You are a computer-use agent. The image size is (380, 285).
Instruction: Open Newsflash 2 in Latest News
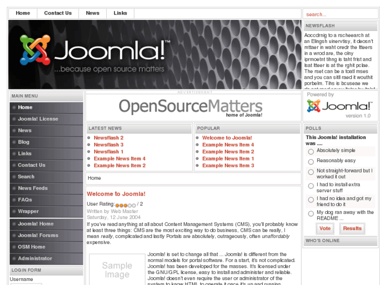click(109, 138)
